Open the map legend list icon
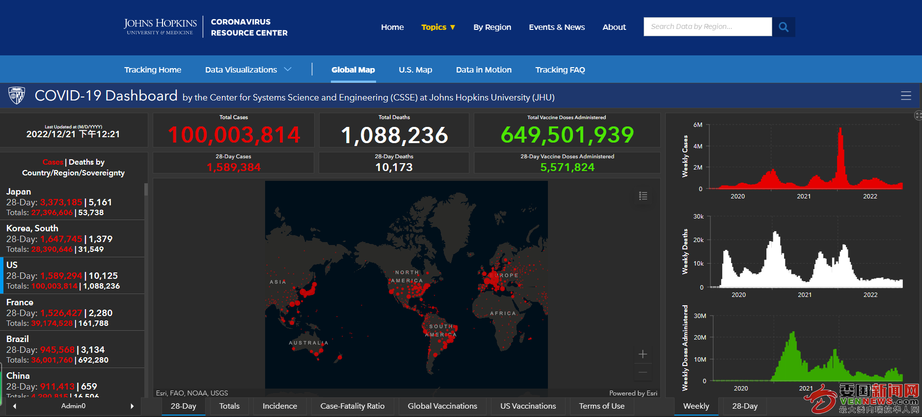922x417 pixels. (643, 196)
